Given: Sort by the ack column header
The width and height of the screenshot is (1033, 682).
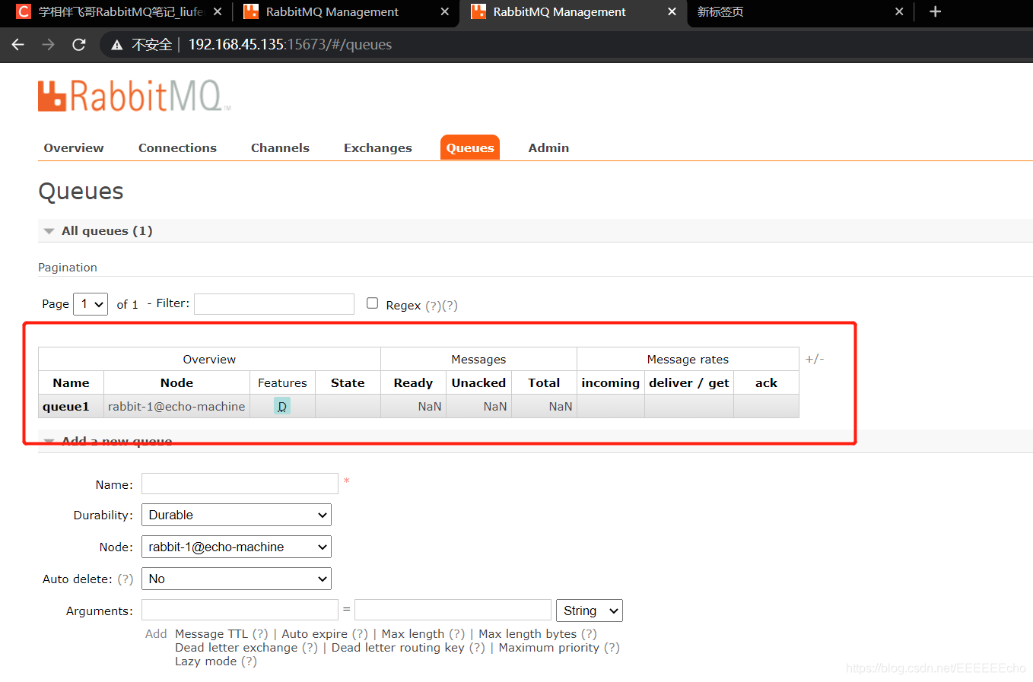Looking at the screenshot, I should (x=766, y=382).
